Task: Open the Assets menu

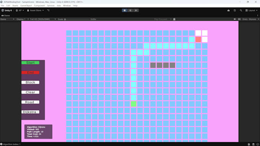Action: (x=15, y=6)
